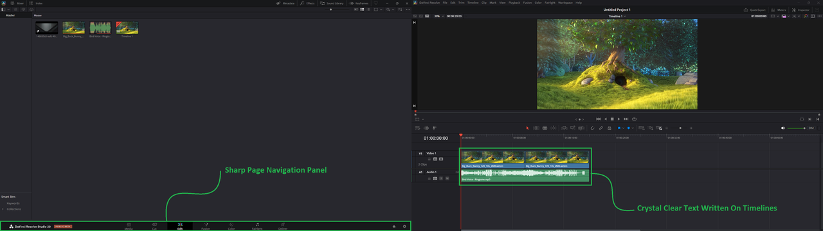The width and height of the screenshot is (823, 231).
Task: Open the Playback menu
Action: point(514,3)
